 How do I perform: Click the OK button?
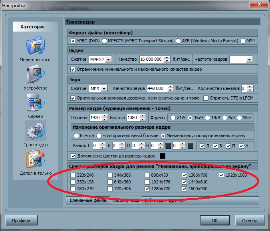214,220
